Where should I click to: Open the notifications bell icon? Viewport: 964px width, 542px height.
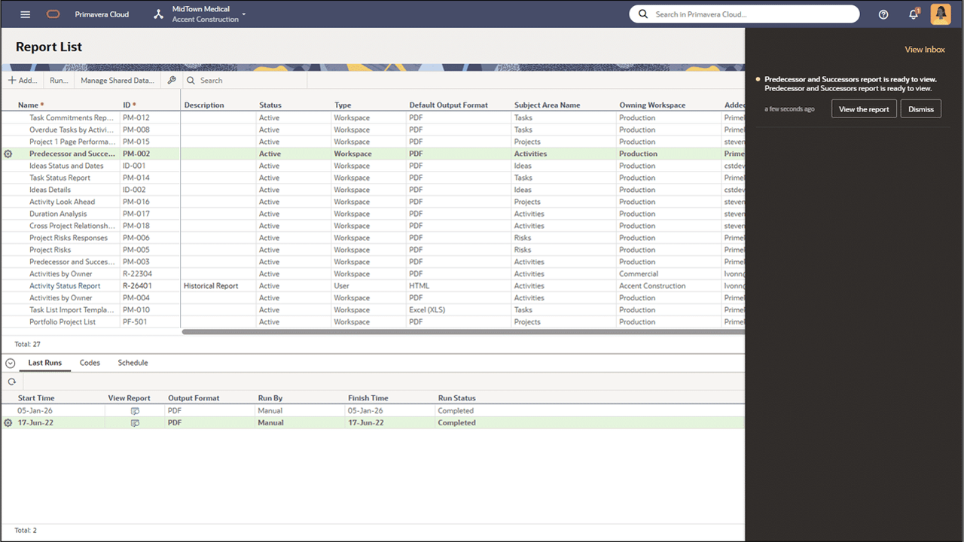click(x=914, y=14)
